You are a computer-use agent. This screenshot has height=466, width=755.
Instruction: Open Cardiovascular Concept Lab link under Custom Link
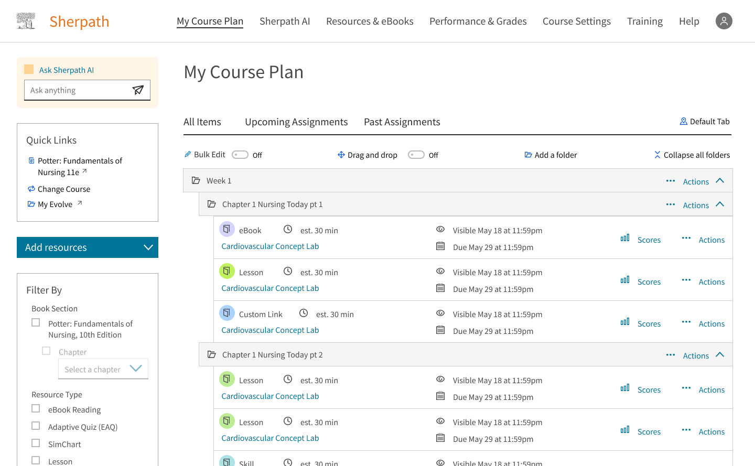point(270,330)
